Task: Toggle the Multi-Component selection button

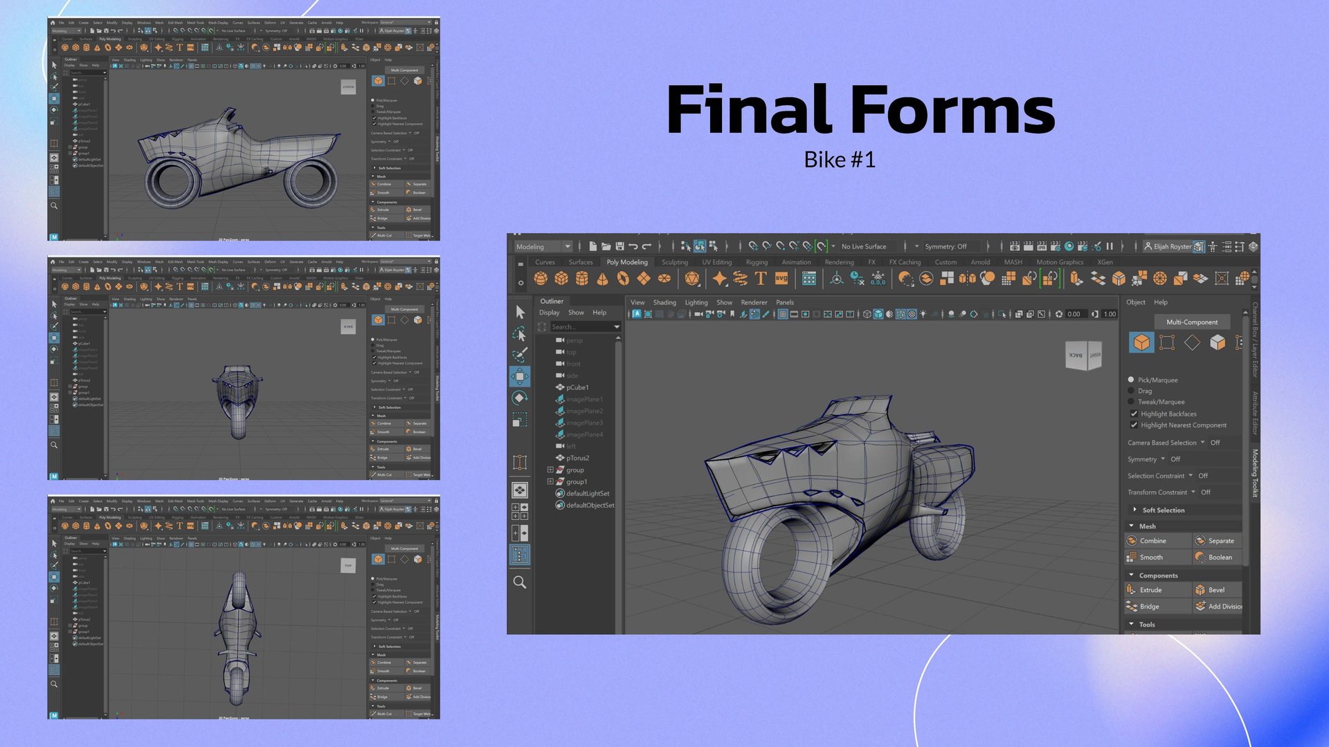Action: [x=1192, y=322]
